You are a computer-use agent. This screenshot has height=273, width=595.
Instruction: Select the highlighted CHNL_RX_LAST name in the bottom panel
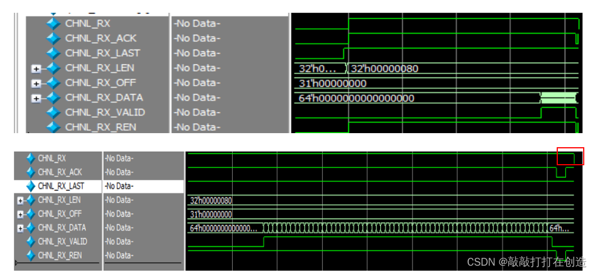(61, 187)
